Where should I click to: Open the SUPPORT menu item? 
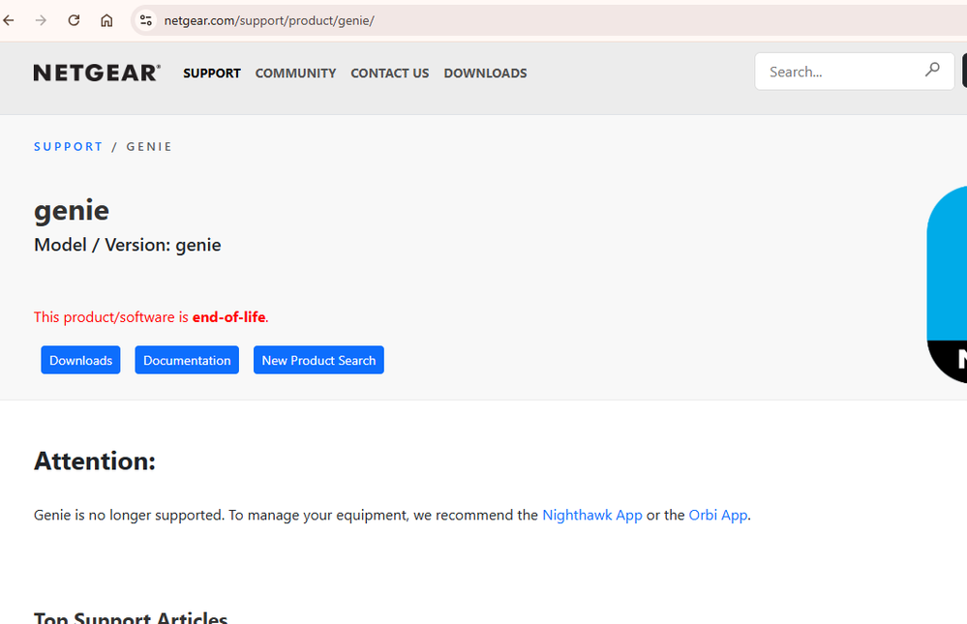pos(212,74)
